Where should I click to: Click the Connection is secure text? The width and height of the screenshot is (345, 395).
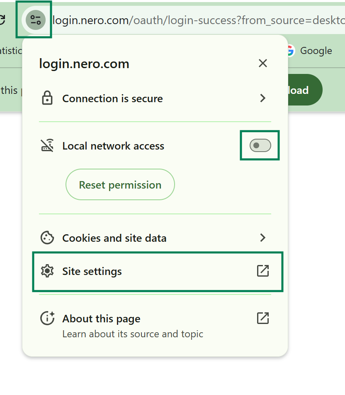(112, 98)
